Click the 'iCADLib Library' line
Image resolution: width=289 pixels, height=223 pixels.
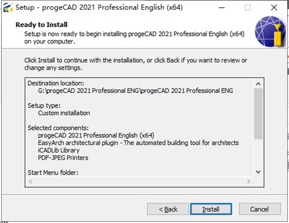(58, 150)
